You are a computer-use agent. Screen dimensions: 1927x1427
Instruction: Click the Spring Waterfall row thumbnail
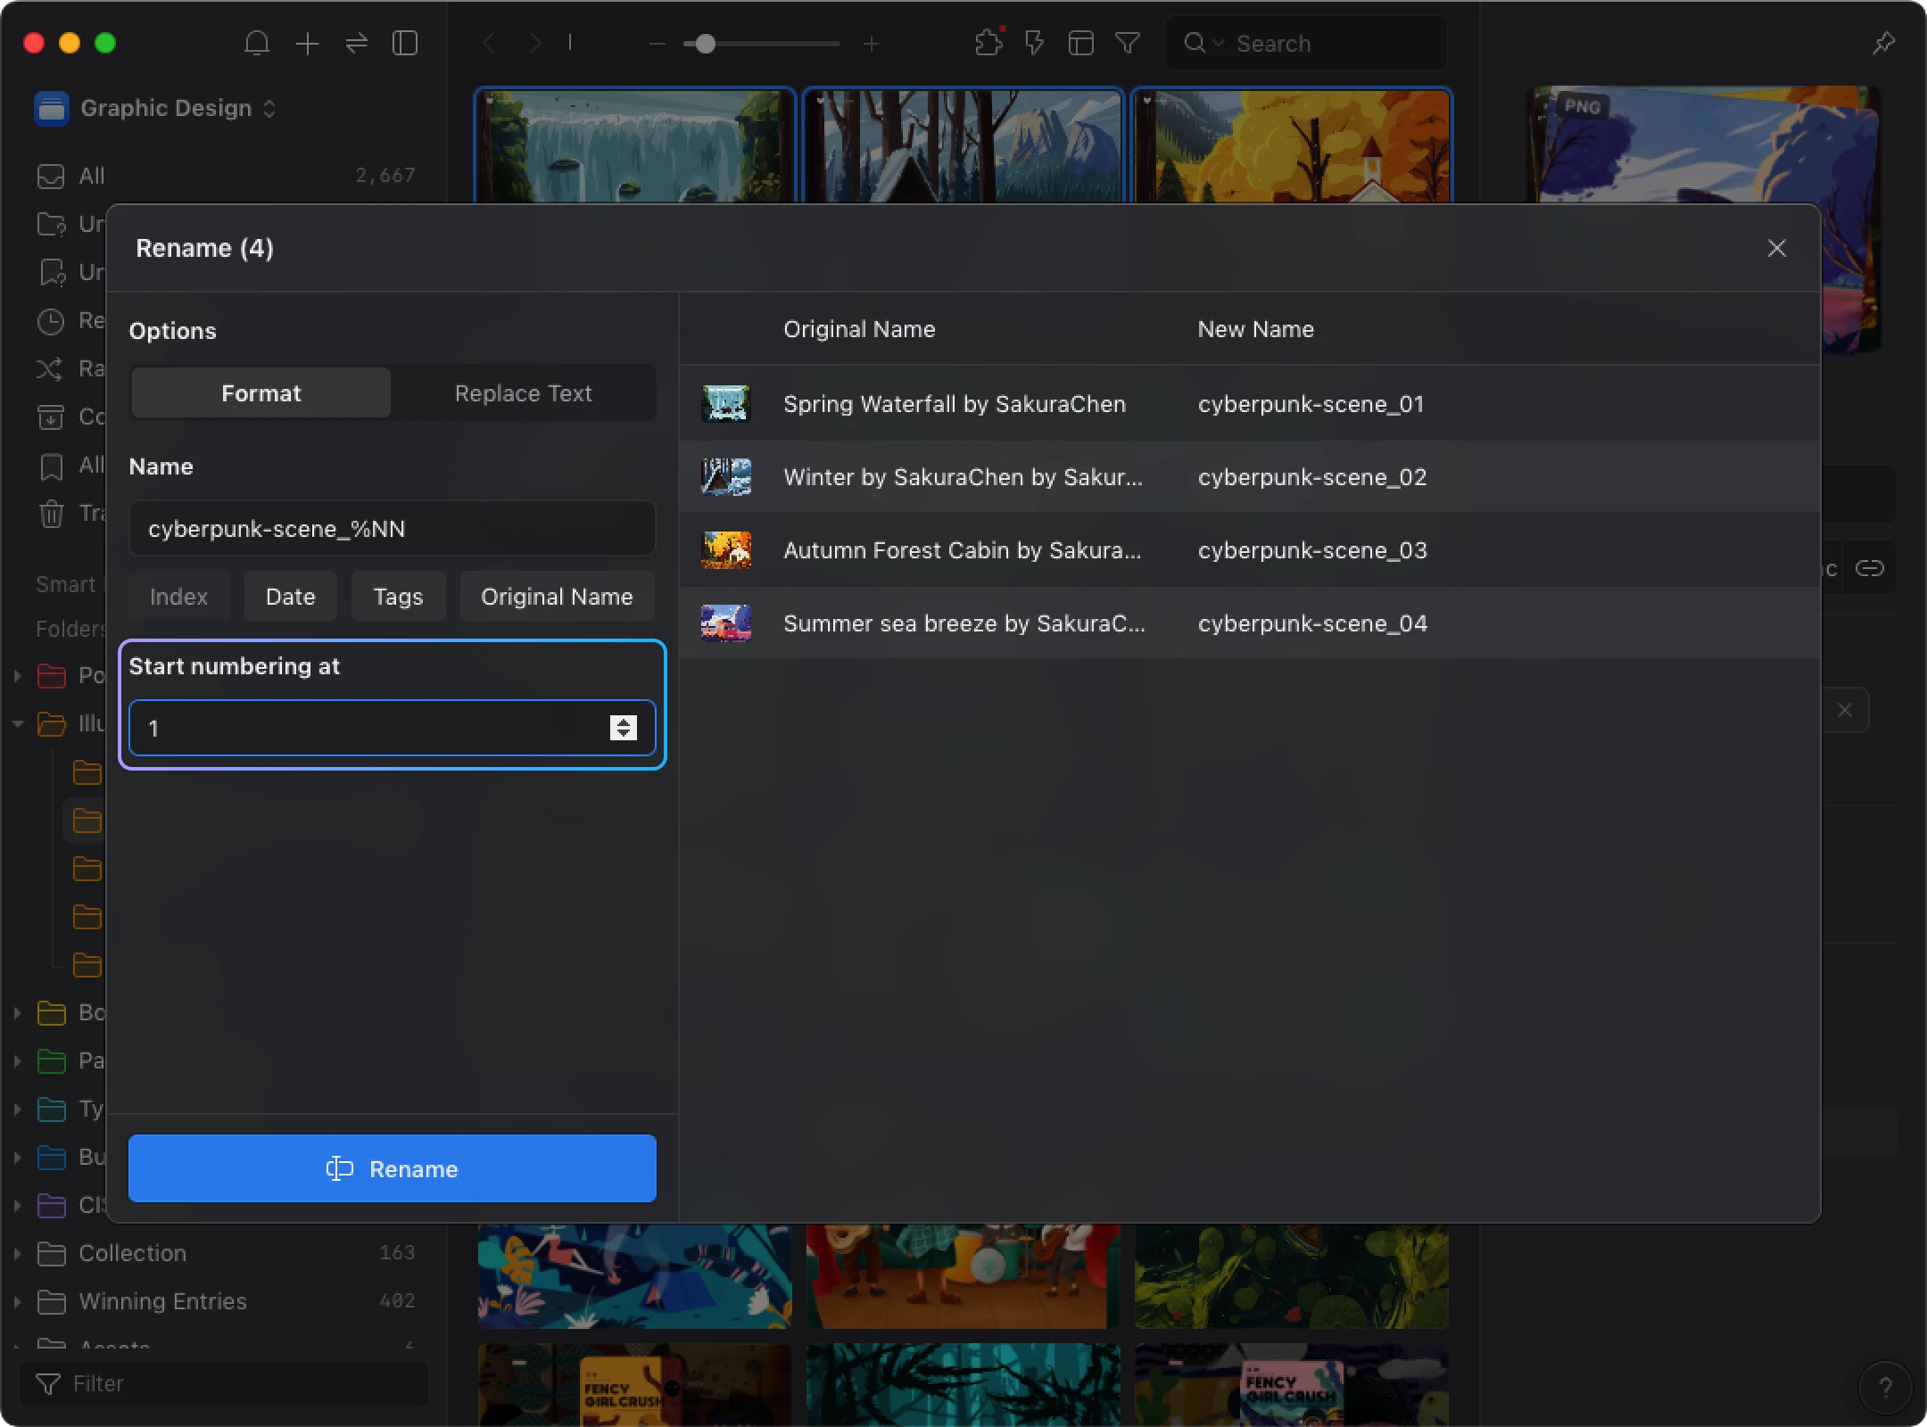[725, 404]
